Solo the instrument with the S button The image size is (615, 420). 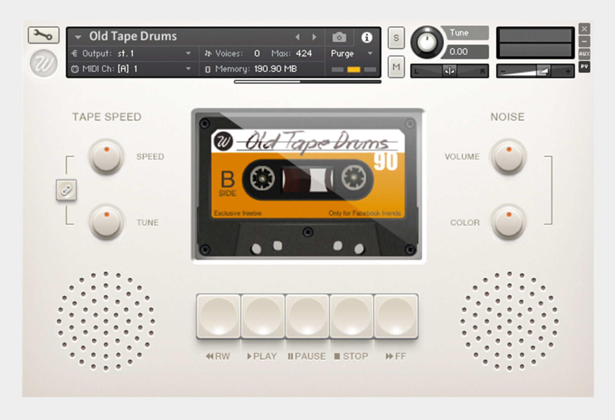[x=396, y=37]
